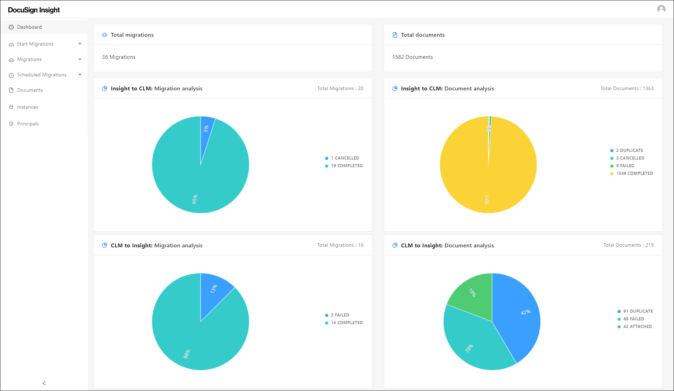Click the Scheduled Migrations clock icon

[12, 74]
